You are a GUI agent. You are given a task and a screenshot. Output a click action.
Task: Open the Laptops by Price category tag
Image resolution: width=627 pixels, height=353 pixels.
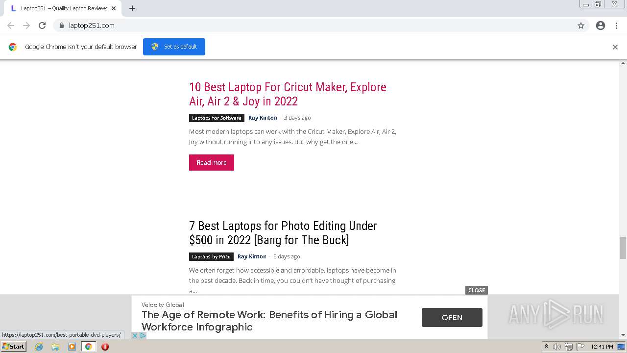211,256
